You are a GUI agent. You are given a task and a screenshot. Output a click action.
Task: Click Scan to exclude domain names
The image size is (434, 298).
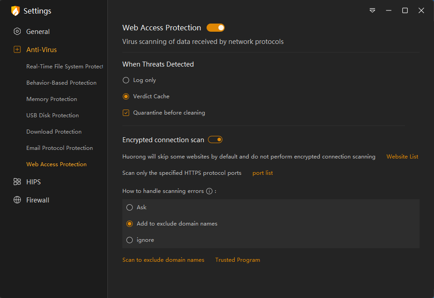(x=163, y=260)
